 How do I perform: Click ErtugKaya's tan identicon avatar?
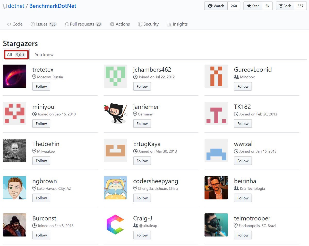click(x=115, y=151)
